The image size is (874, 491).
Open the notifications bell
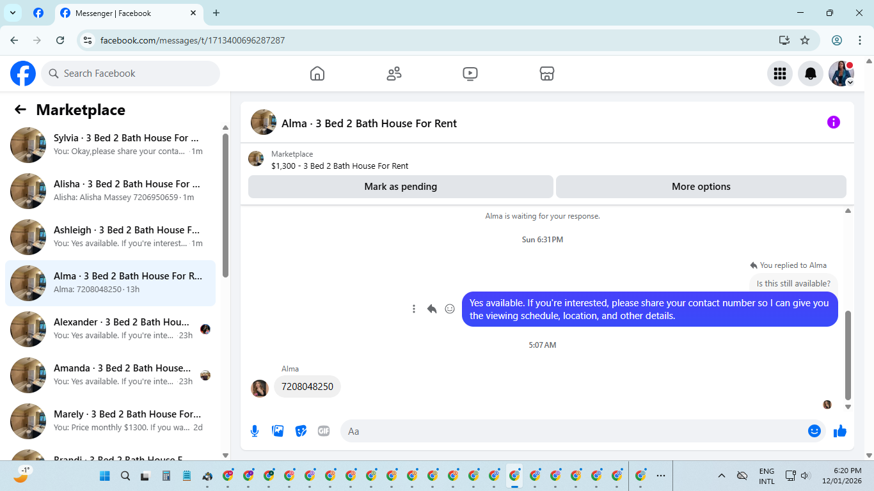810,74
